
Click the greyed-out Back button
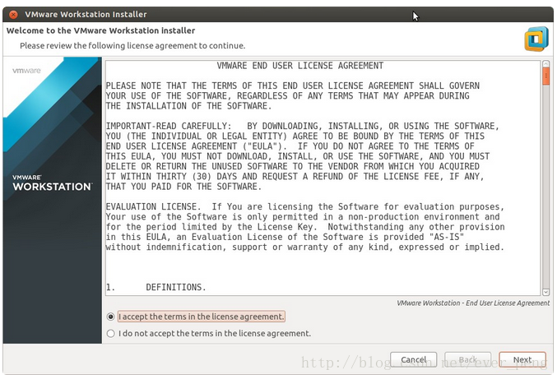[x=468, y=359]
